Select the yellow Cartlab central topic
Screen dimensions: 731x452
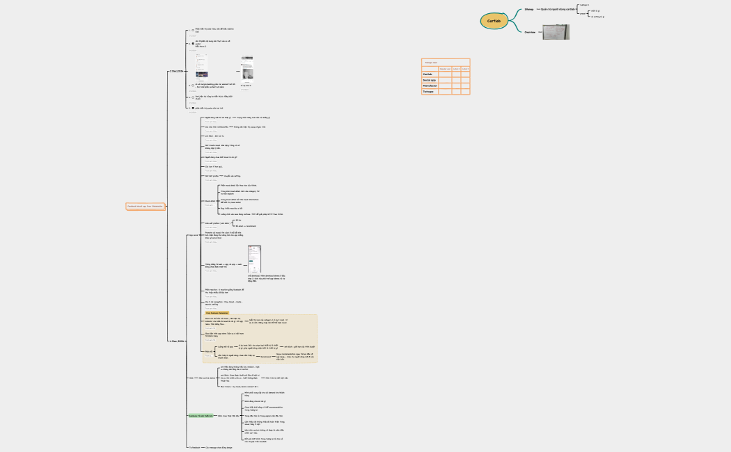point(494,21)
